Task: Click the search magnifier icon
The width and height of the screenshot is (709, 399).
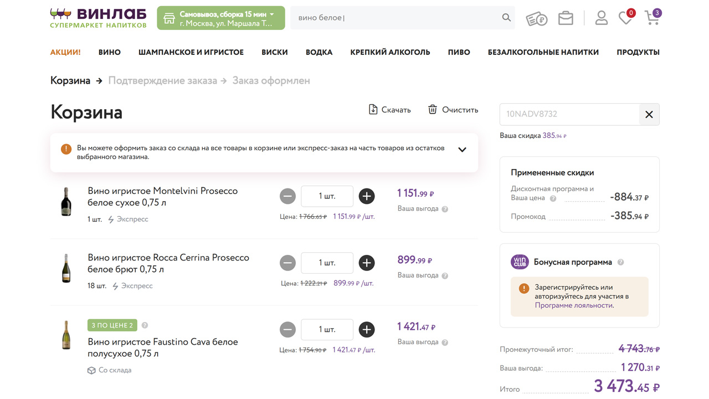Action: [x=506, y=18]
